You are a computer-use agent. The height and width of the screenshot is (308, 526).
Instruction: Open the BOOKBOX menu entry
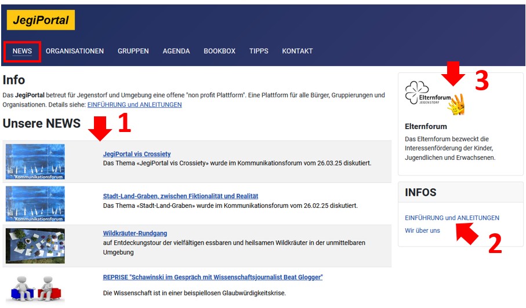[219, 51]
